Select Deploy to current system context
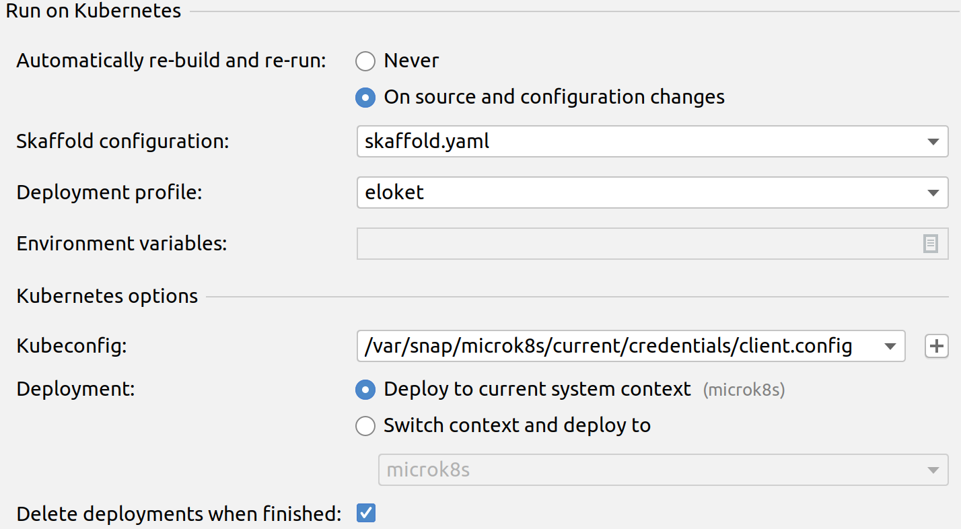The image size is (961, 529). coord(365,389)
